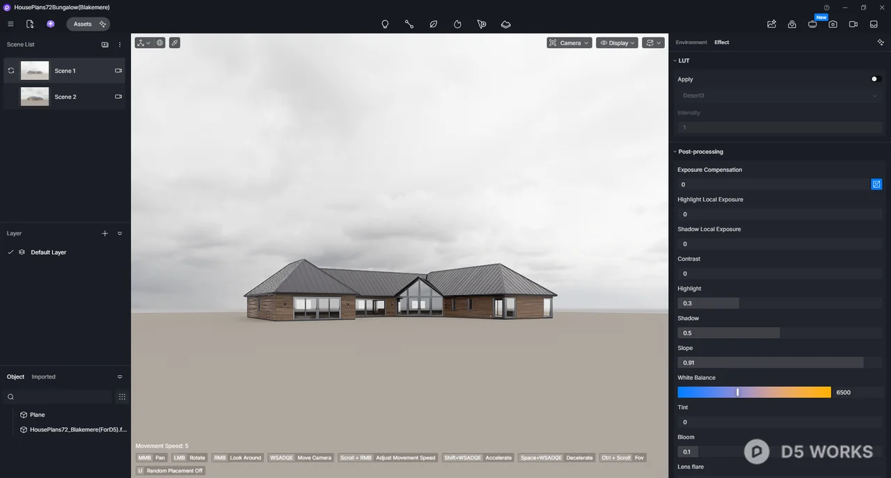Add a new scene in Scene List
891x478 pixels.
tap(105, 45)
